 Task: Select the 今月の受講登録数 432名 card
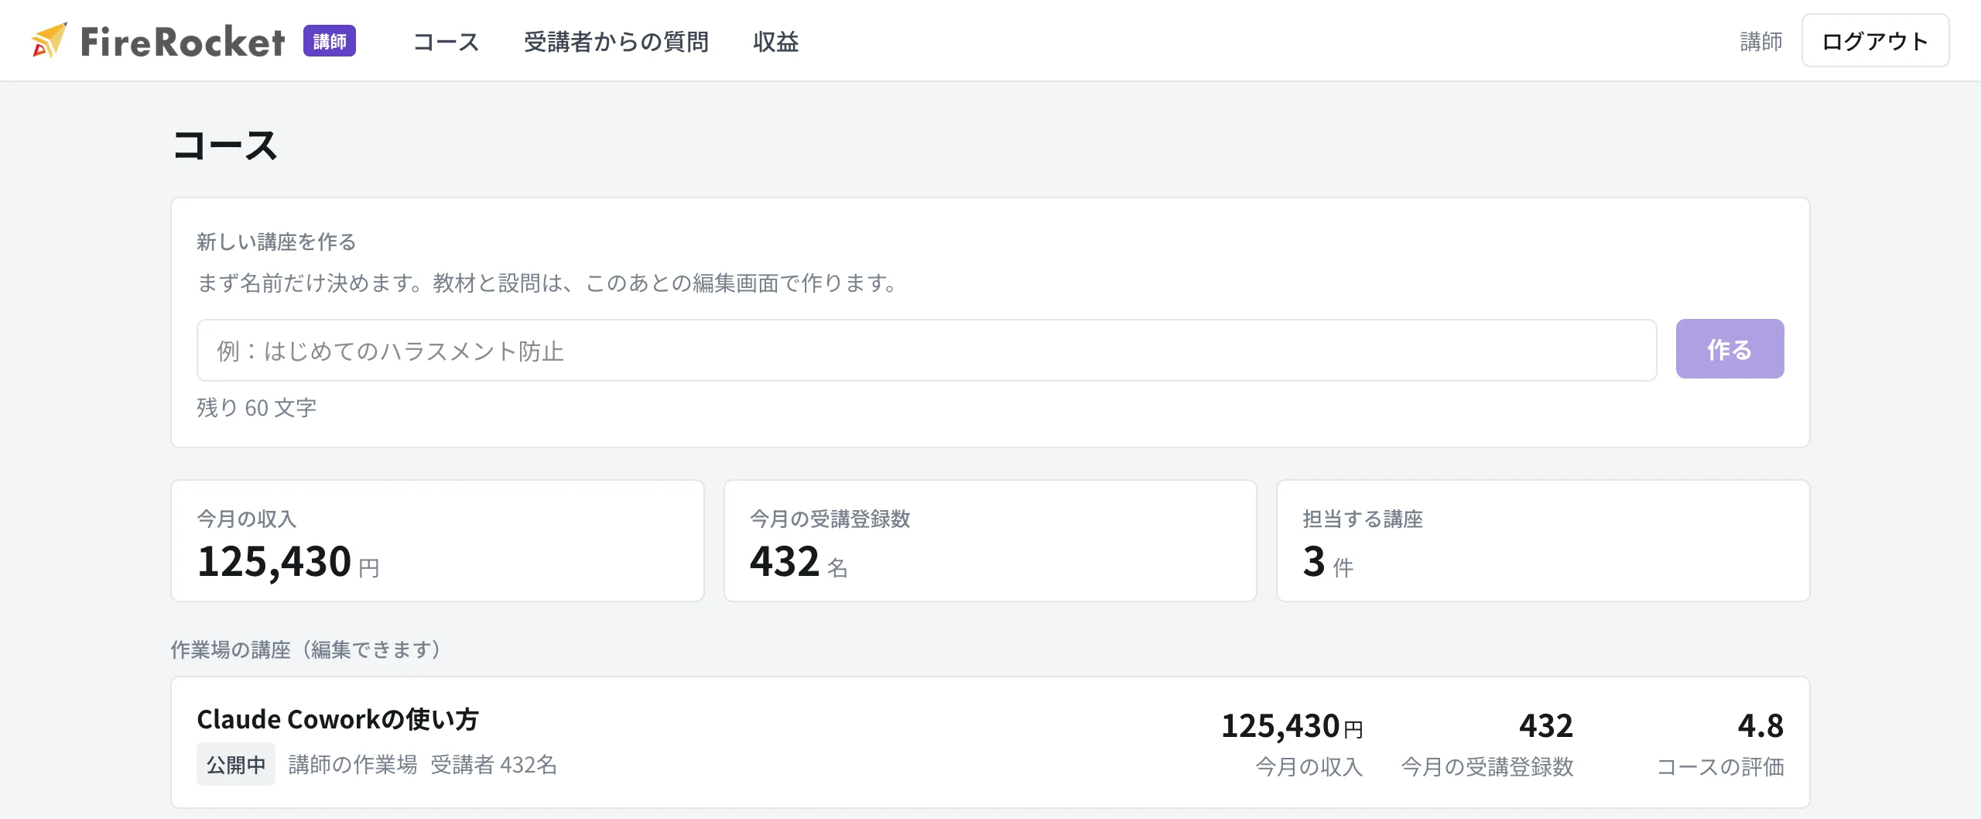[990, 540]
